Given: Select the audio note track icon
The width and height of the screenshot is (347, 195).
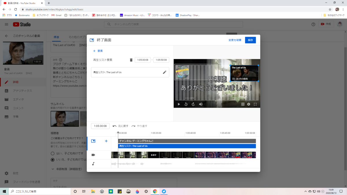Looking at the screenshot, I should (x=93, y=164).
